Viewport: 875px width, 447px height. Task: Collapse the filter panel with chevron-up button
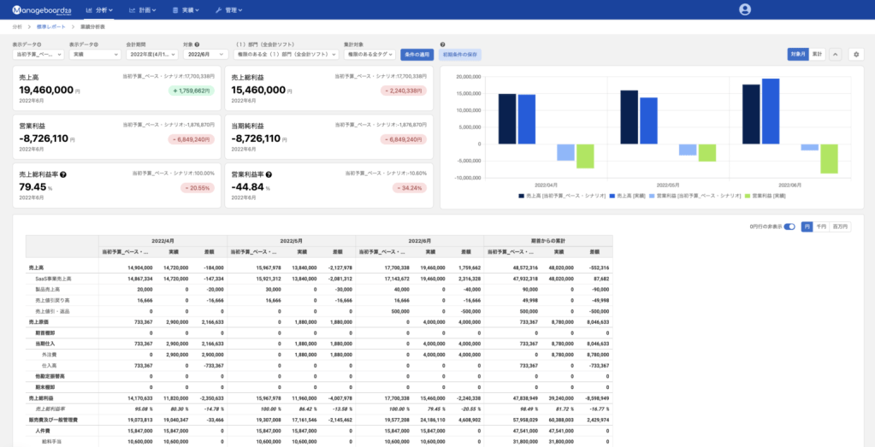pyautogui.click(x=835, y=54)
